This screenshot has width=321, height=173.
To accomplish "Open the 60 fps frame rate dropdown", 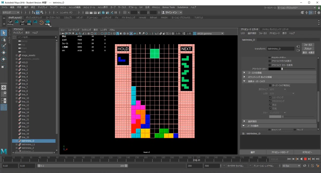I will click(291, 166).
